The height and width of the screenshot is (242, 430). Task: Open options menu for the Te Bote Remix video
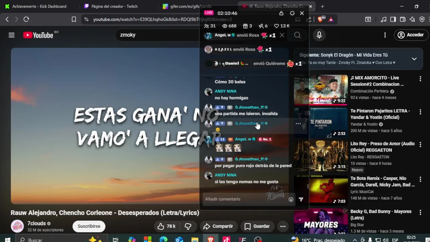coord(420,179)
